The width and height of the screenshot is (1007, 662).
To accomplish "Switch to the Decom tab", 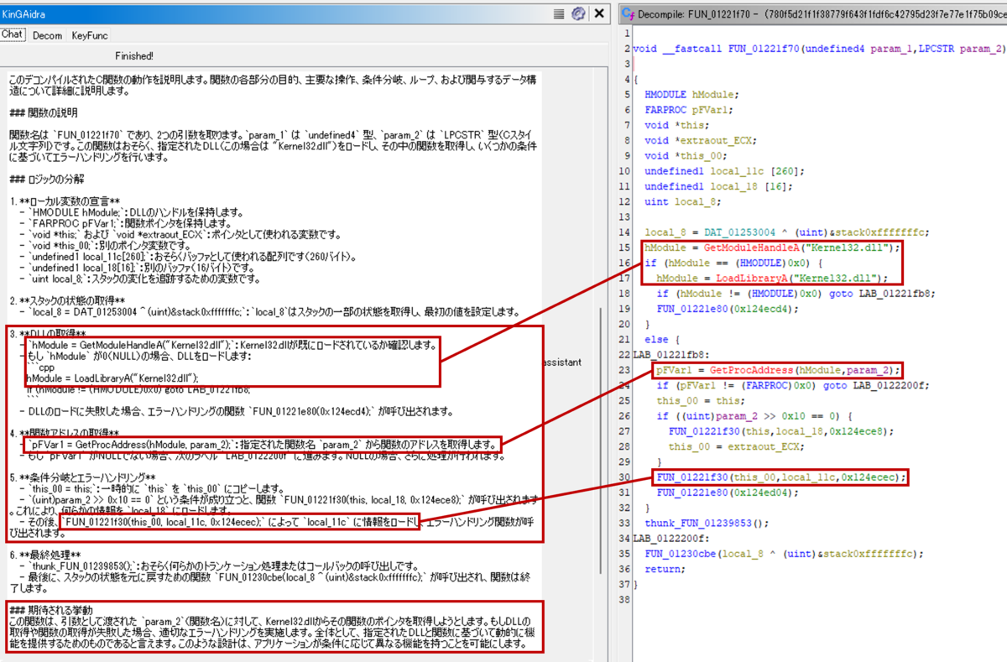I will click(47, 35).
